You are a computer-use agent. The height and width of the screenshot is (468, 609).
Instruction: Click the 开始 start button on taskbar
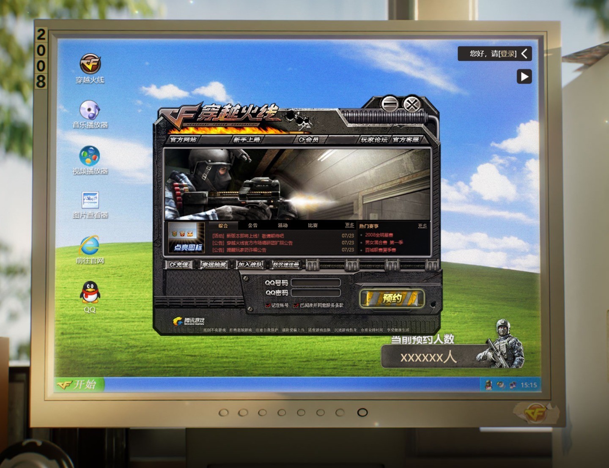[79, 384]
